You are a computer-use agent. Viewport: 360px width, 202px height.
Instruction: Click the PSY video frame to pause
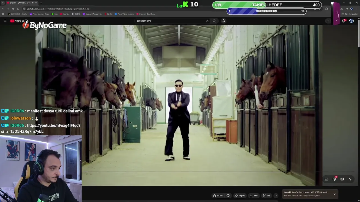pyautogui.click(x=179, y=105)
